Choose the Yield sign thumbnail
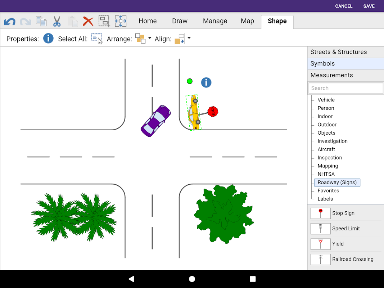 pos(320,244)
